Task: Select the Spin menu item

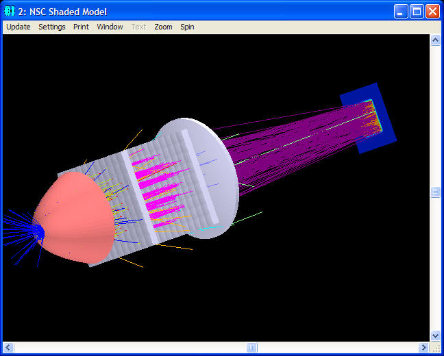Action: 187,27
